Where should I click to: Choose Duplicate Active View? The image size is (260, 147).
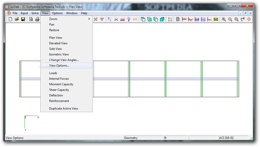tap(66, 109)
